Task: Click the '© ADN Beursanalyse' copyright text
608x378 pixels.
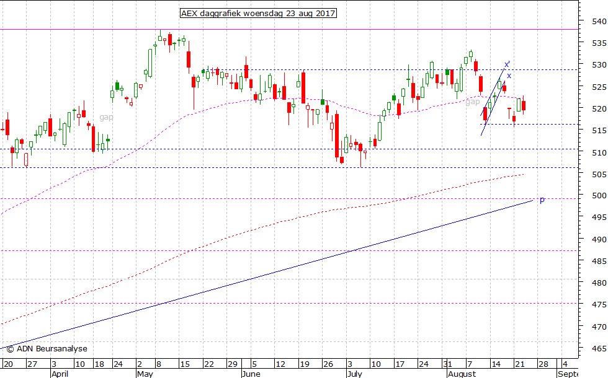Action: (47, 348)
